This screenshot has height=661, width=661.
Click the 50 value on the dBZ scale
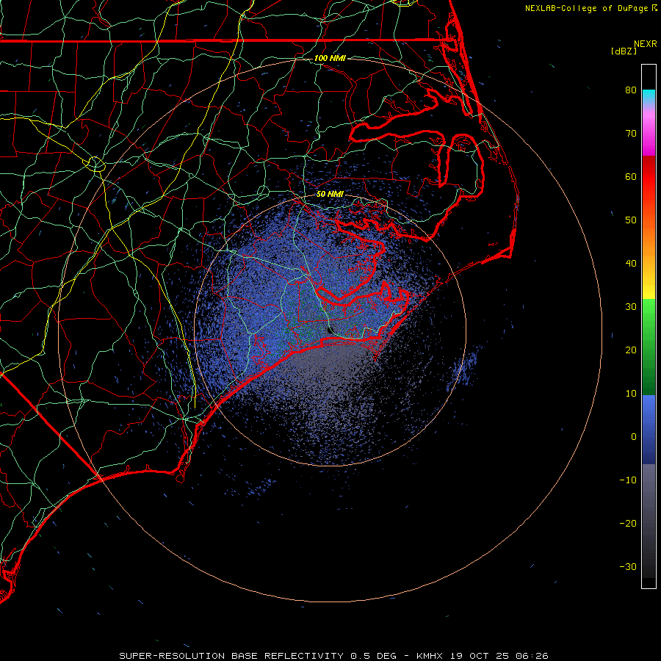(x=631, y=220)
